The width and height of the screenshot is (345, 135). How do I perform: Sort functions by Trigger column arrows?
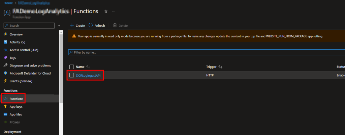tap(220, 67)
